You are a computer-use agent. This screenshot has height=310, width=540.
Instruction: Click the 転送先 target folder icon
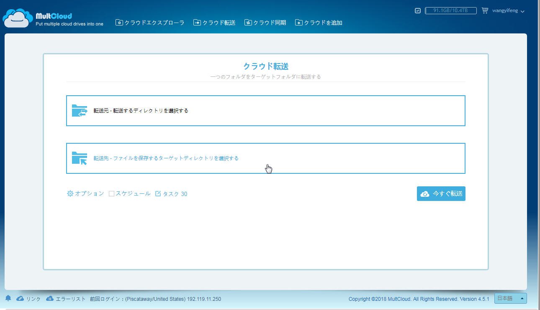(79, 158)
